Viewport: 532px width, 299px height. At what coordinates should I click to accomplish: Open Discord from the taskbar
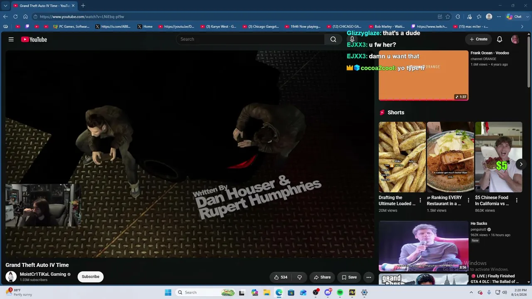coord(328,292)
